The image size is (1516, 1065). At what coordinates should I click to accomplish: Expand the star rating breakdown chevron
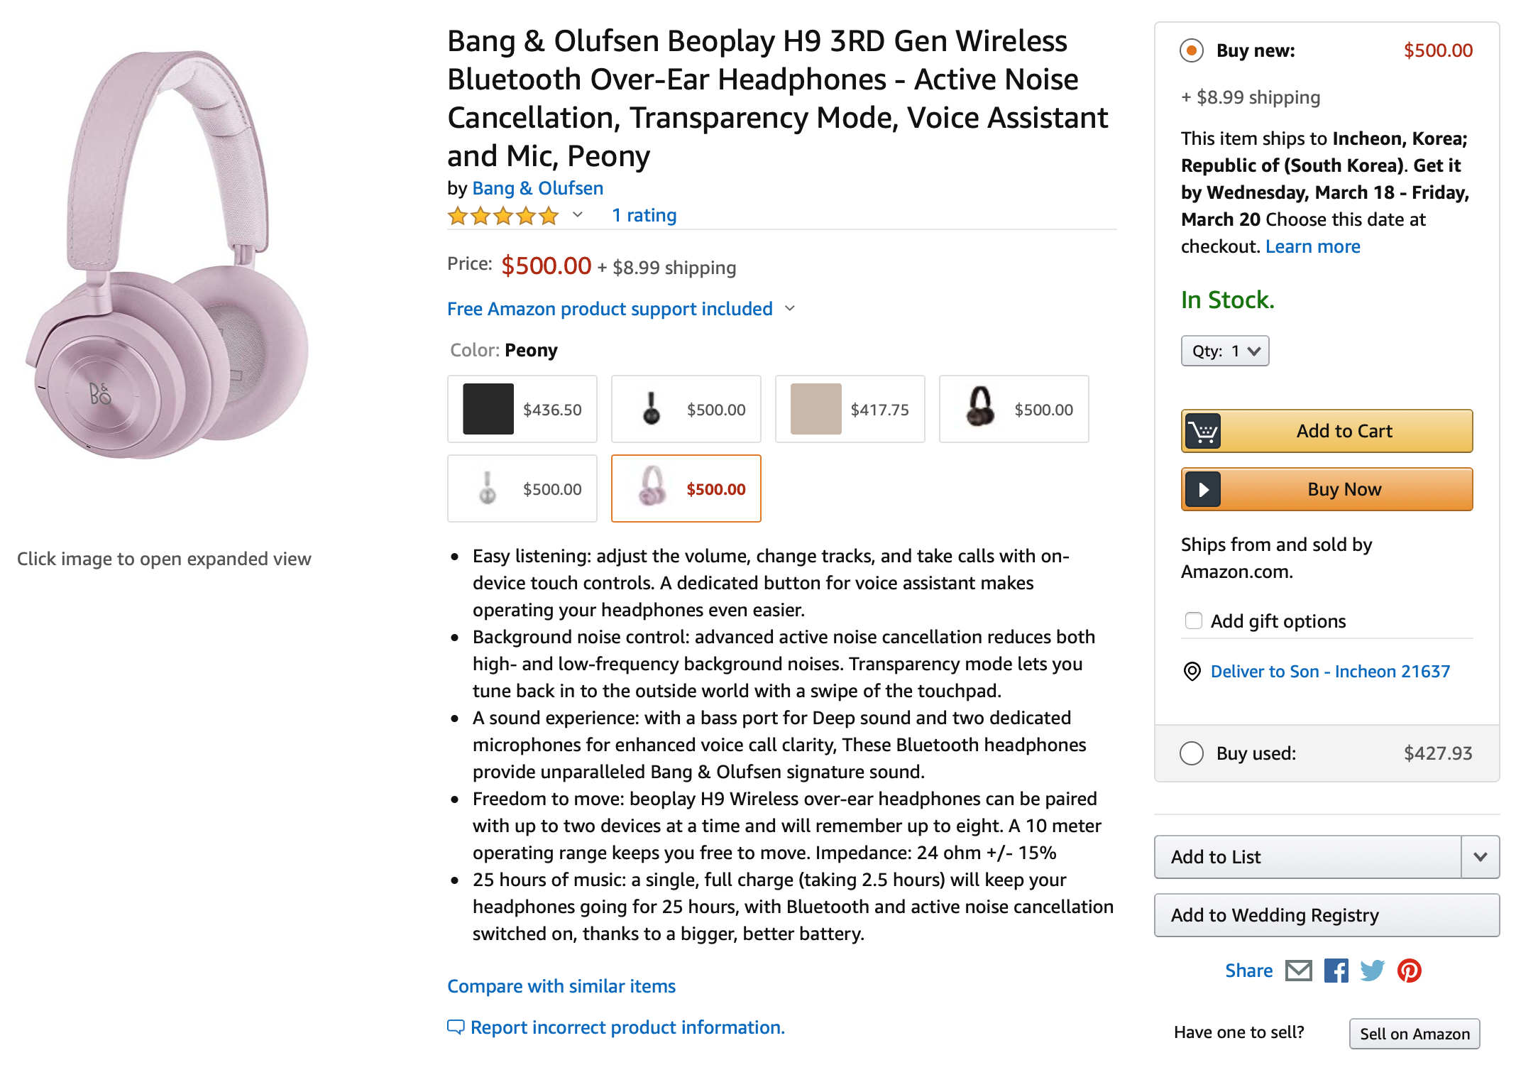(578, 214)
